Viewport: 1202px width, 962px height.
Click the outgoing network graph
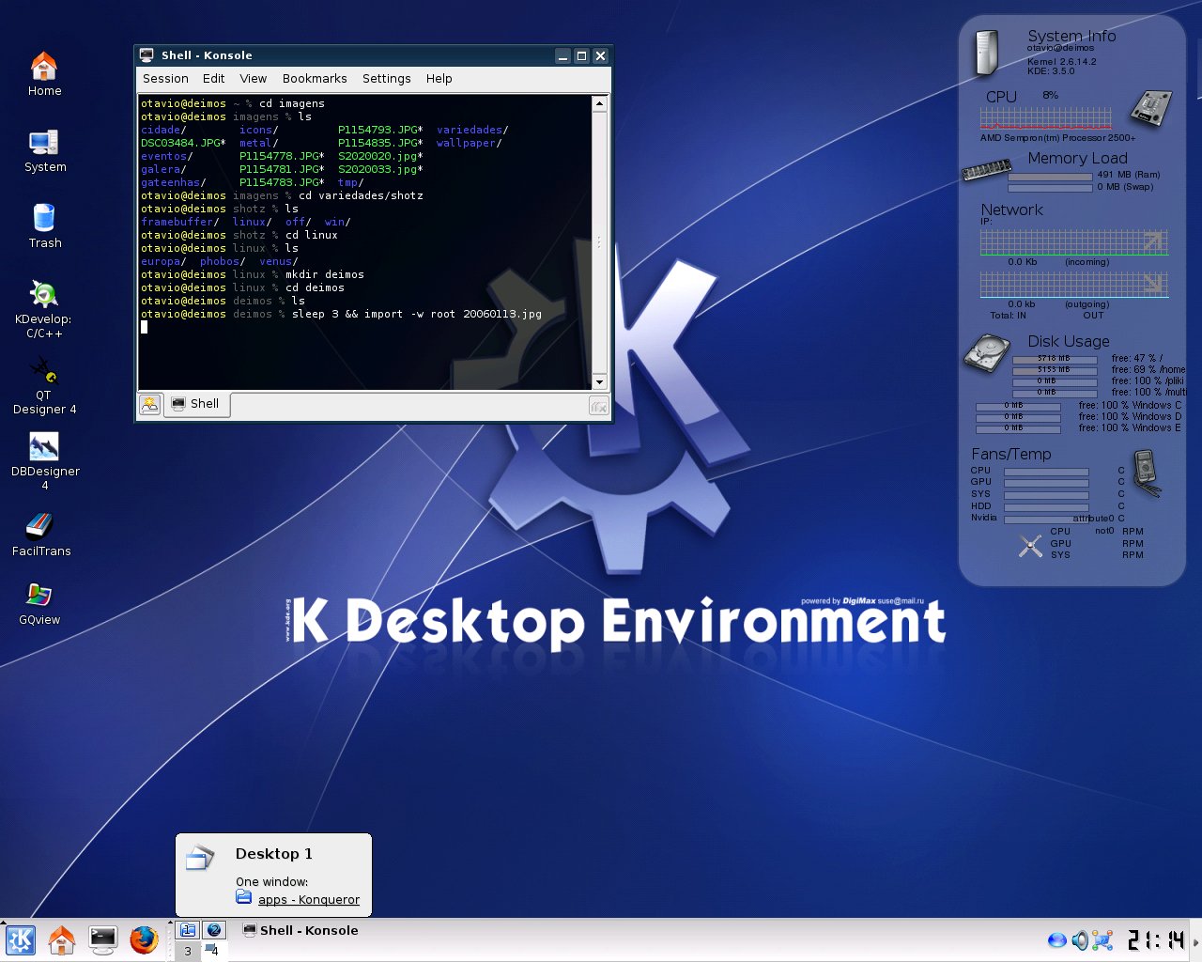point(1074,285)
